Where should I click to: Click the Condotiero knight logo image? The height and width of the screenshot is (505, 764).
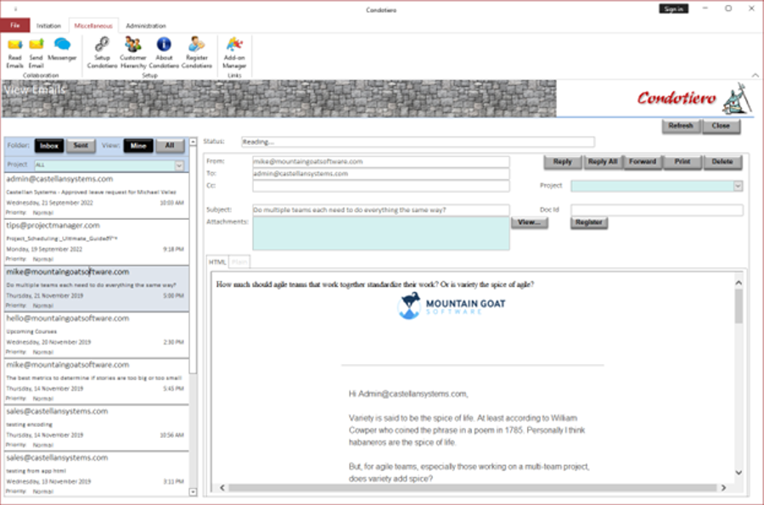[739, 98]
